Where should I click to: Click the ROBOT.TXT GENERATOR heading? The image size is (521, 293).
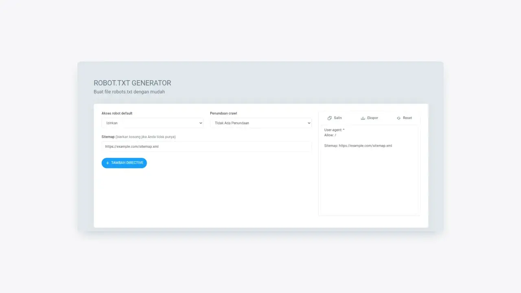[132, 83]
